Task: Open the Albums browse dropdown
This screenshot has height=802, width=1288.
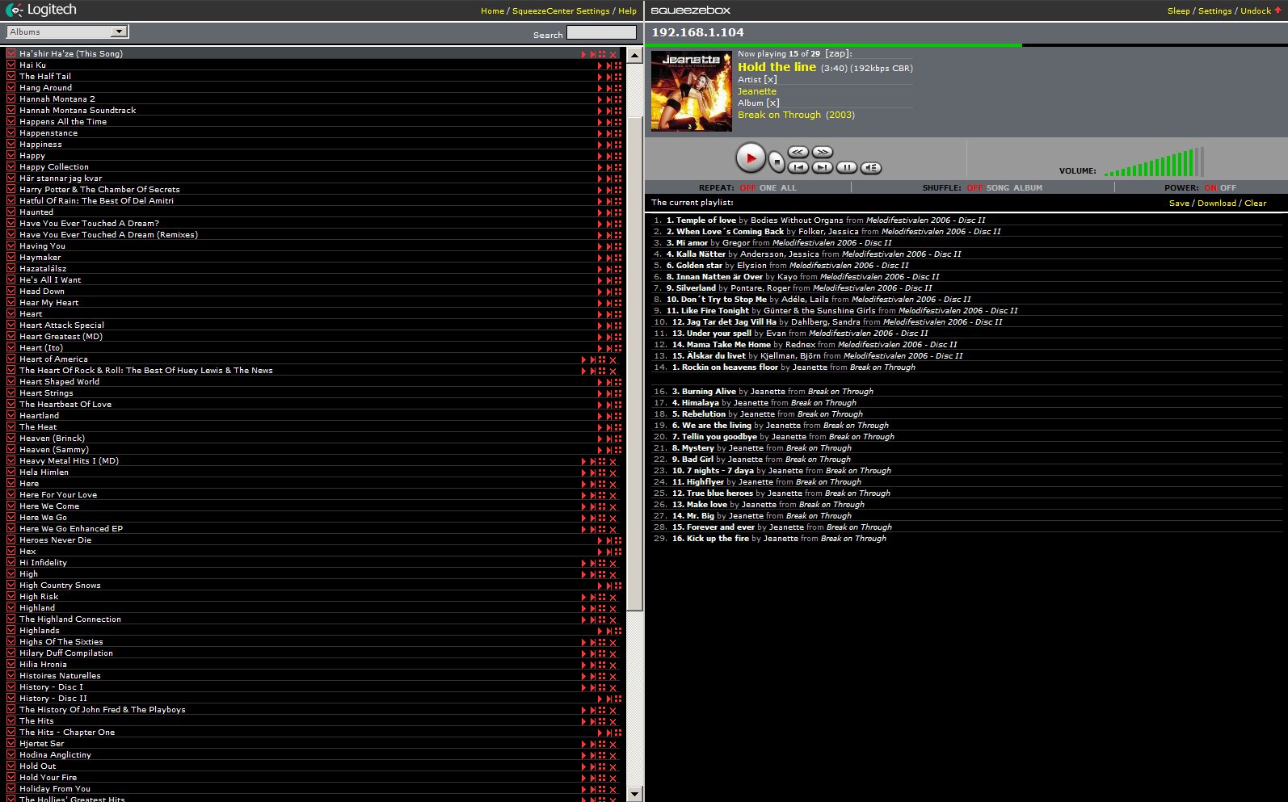Action: coord(67,31)
